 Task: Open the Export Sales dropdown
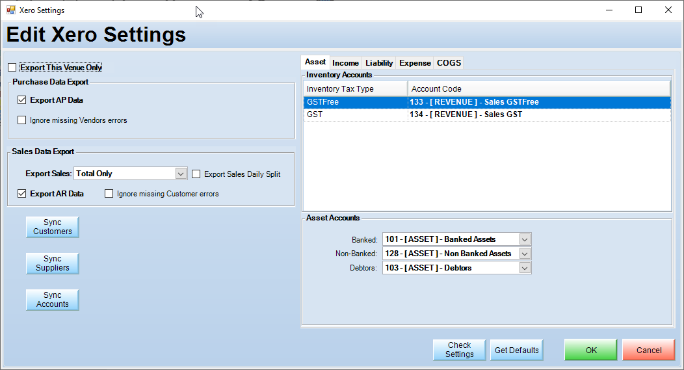point(181,174)
